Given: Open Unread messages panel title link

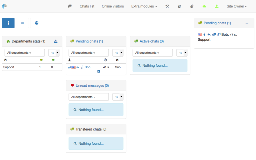Looking at the screenshot, I should pos(92,85).
